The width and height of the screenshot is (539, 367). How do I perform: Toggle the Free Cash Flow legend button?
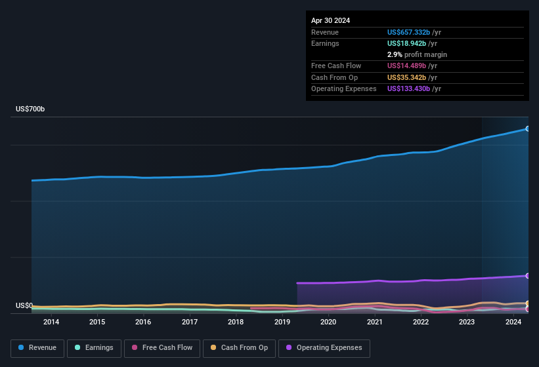pos(162,348)
